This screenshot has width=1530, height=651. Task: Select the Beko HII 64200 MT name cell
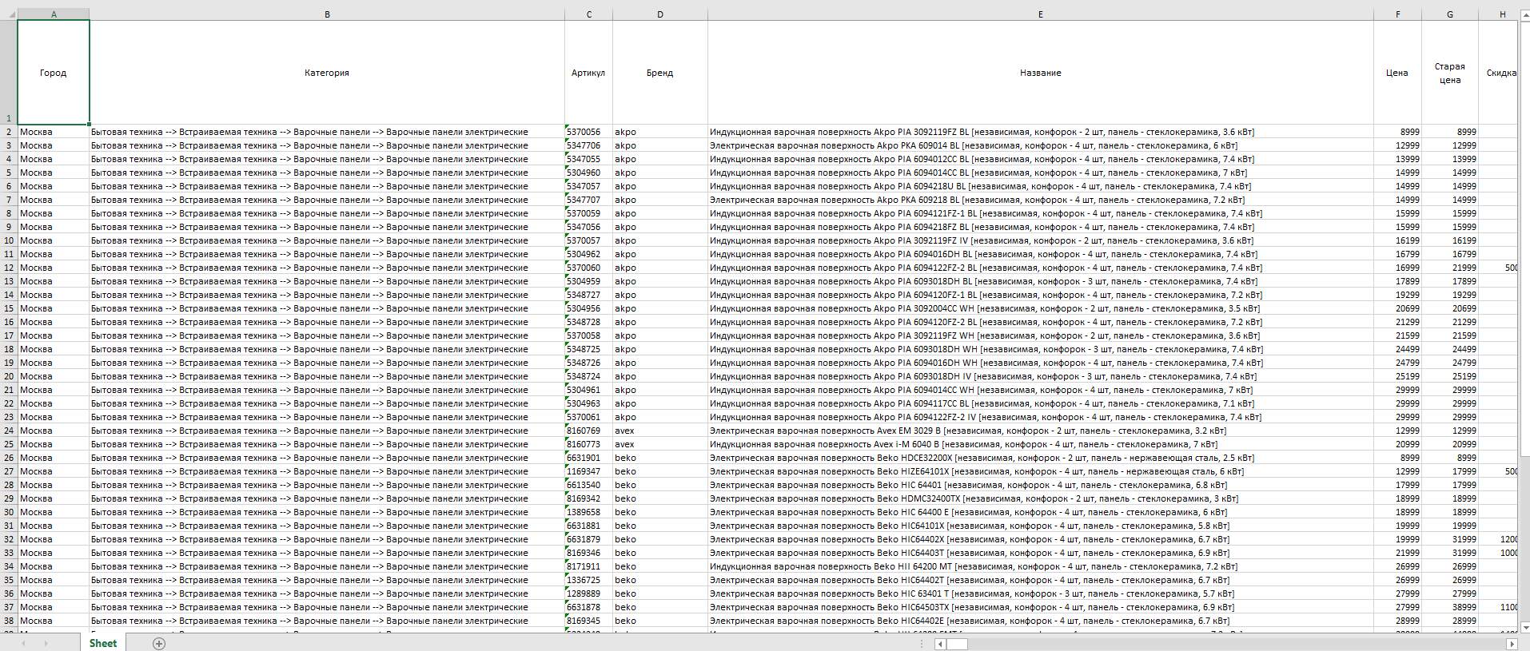click(x=1041, y=566)
